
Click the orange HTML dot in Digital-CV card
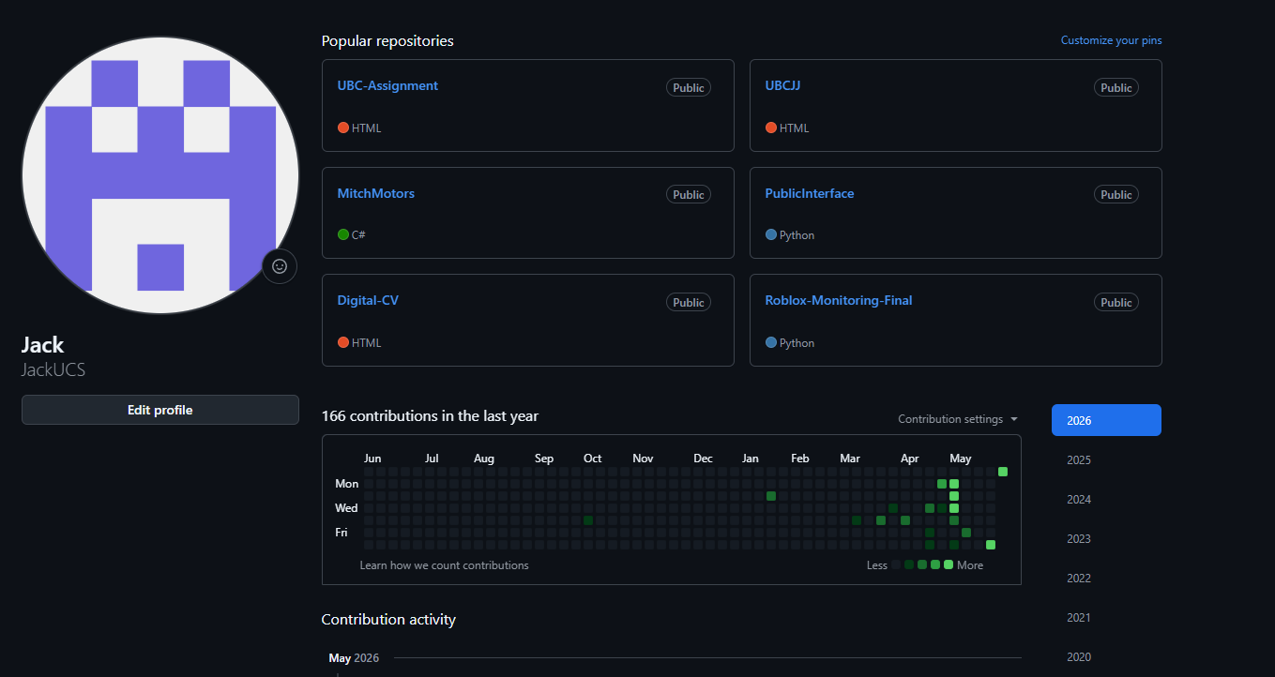point(343,342)
